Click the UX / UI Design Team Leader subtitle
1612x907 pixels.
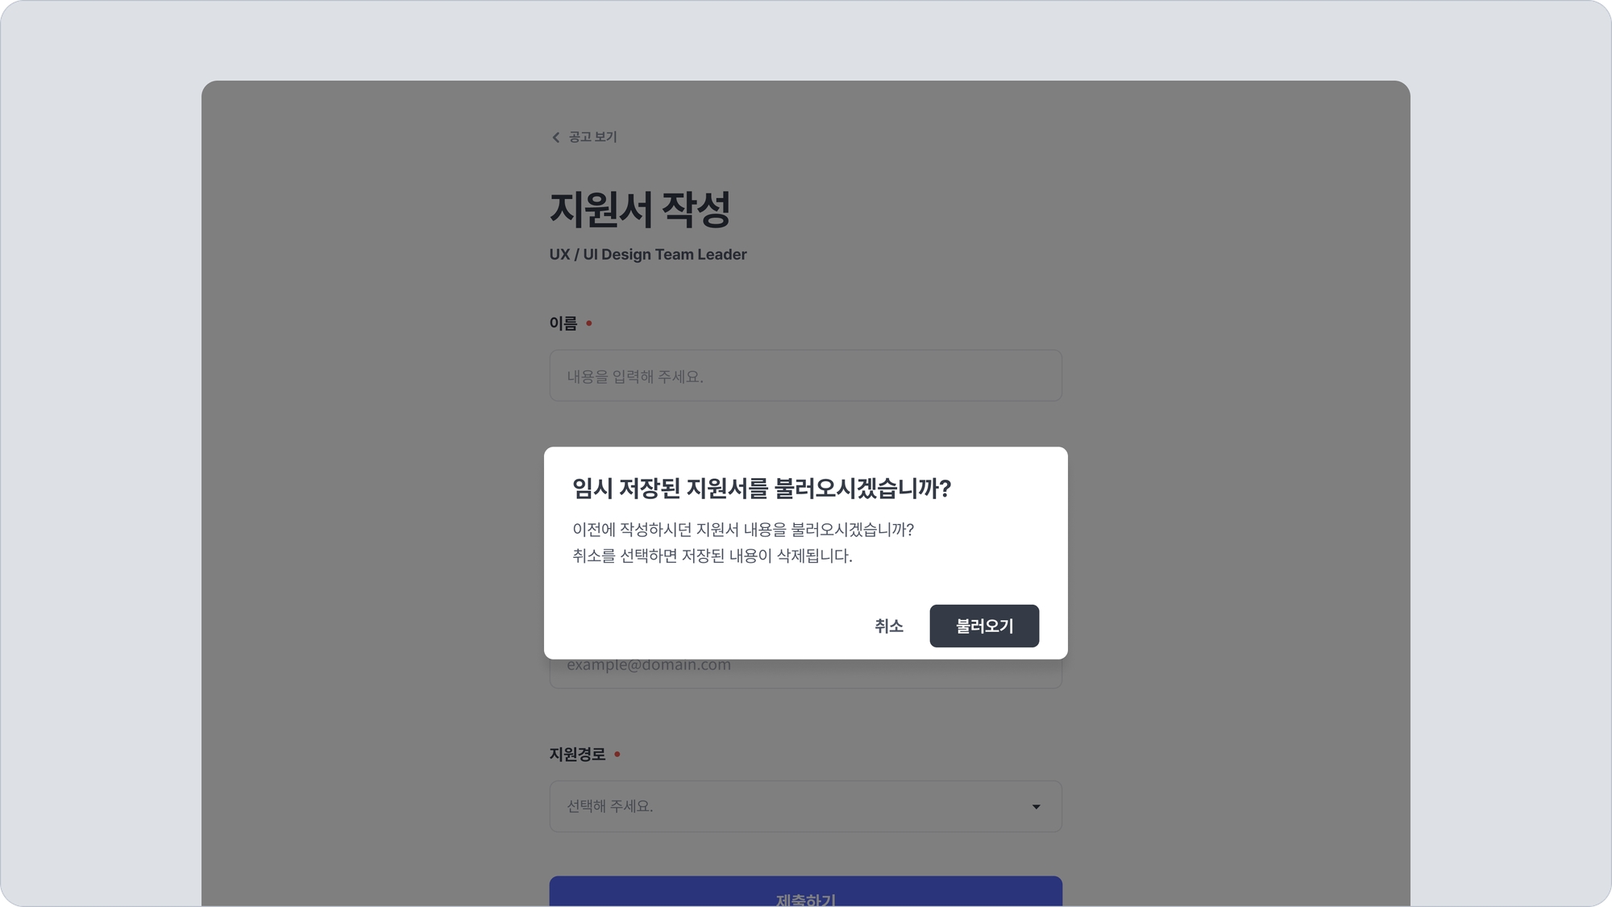pyautogui.click(x=647, y=255)
